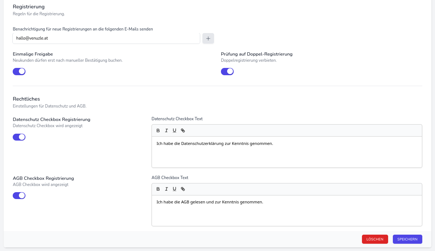Toggle bold in AGB Checkbox Text editor
Screen dimensions: 435x251
[158, 189]
